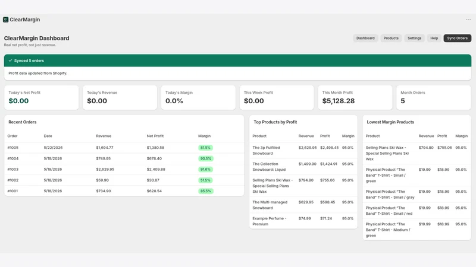The width and height of the screenshot is (476, 267).
Task: Click revenue $734.90 for order #1001
Action: (103, 191)
